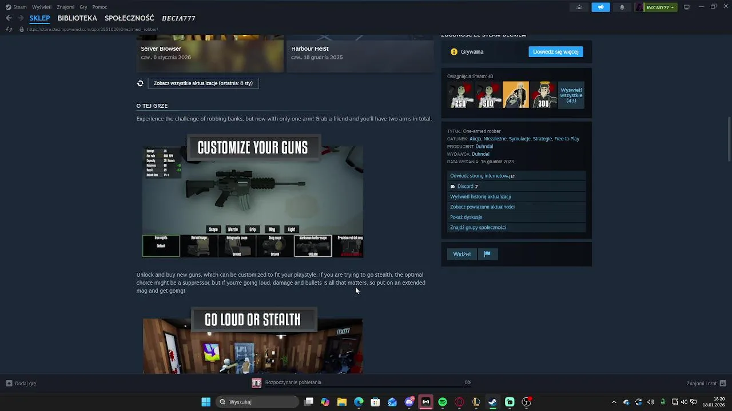The width and height of the screenshot is (732, 411).
Task: Open the Pomoc menu
Action: [100, 7]
